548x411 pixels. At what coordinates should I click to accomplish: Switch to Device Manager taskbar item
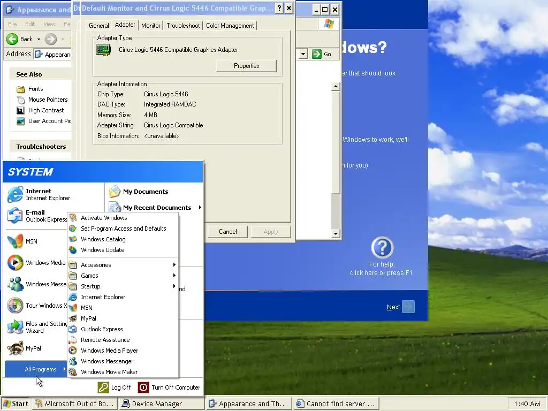162,404
